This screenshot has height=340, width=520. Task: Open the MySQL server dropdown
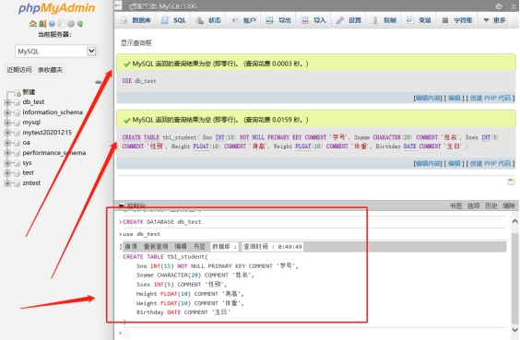tap(56, 51)
